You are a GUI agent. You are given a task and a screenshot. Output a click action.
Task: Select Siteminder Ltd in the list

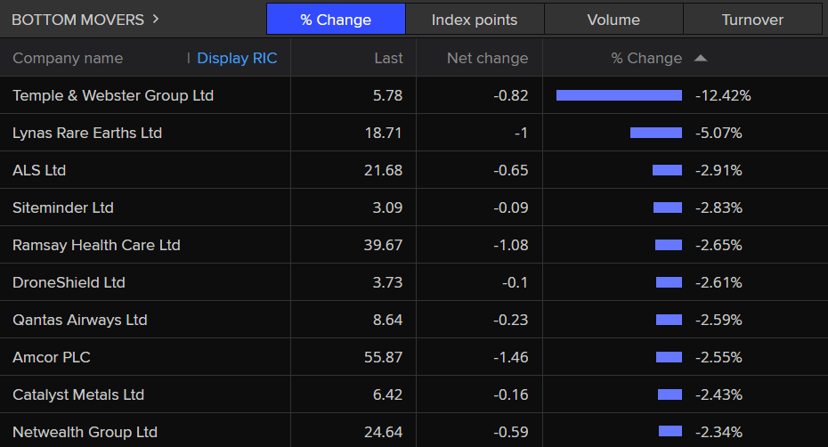tap(63, 207)
